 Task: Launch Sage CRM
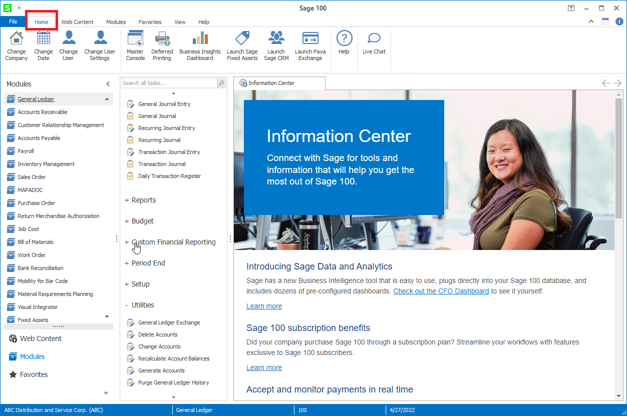click(276, 45)
